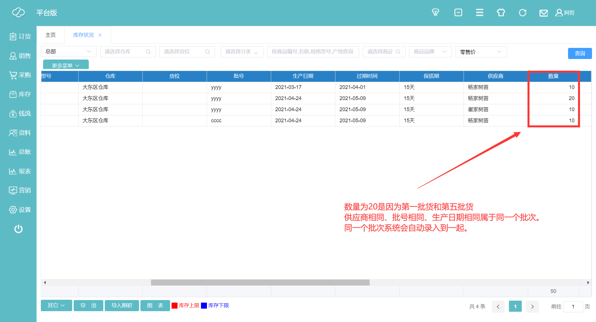
Task: Click the power logout icon in sidebar
Action: pyautogui.click(x=18, y=229)
